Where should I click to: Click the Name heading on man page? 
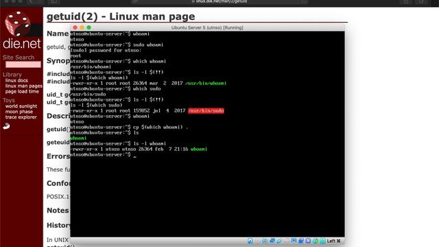[58, 34]
